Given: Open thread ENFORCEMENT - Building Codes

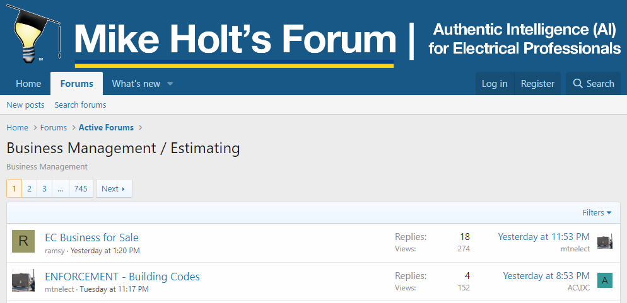Looking at the screenshot, I should pyautogui.click(x=122, y=277).
